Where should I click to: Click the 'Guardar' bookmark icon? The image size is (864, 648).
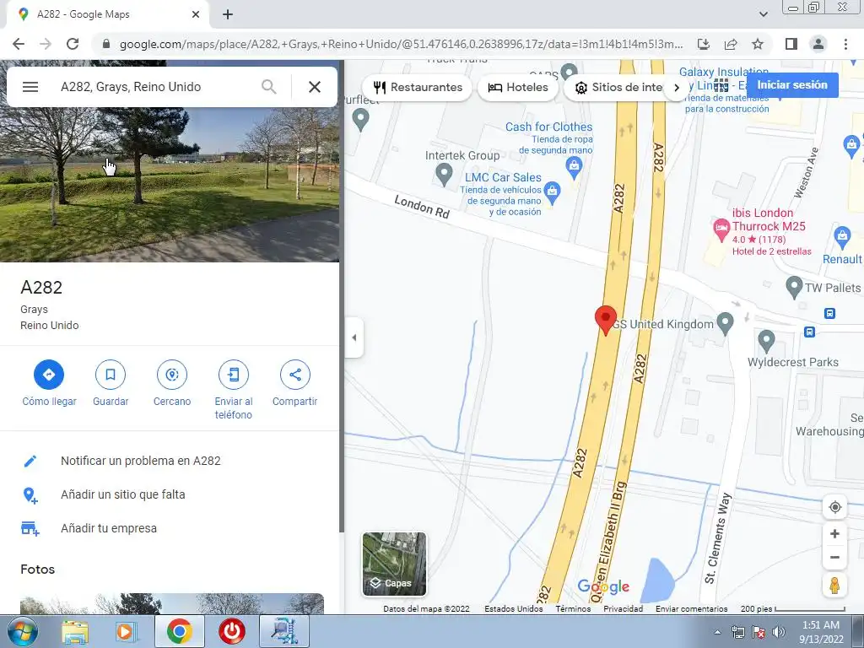111,375
